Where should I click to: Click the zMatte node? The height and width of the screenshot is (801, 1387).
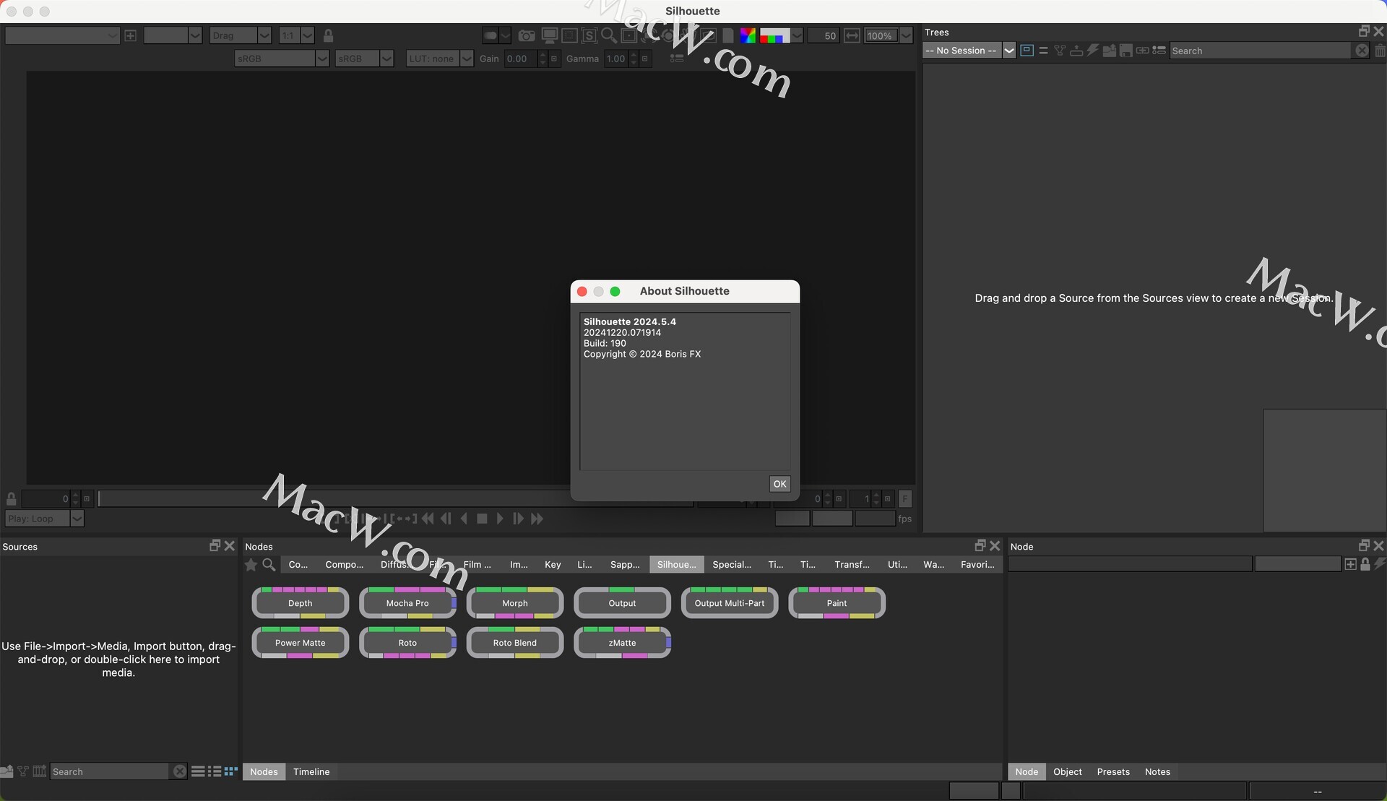tap(623, 643)
